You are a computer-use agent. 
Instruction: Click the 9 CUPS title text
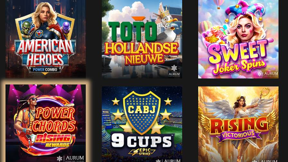(142, 141)
